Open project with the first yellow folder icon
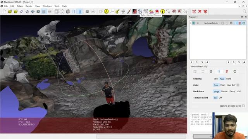 tap(10, 11)
